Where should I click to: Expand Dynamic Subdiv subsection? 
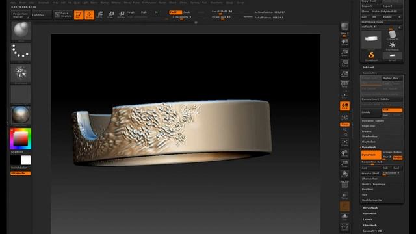pyautogui.click(x=373, y=121)
